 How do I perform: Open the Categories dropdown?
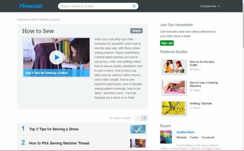(x=210, y=6)
